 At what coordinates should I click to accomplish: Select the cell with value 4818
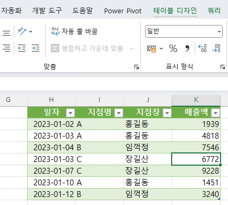tap(196, 136)
